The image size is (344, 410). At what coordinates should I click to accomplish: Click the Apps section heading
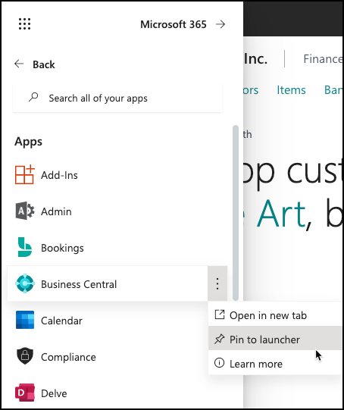tap(28, 142)
